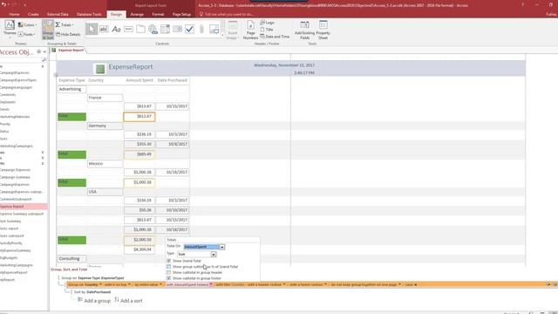The height and width of the screenshot is (314, 558).
Task: Switch to the Create tab
Action: [33, 14]
